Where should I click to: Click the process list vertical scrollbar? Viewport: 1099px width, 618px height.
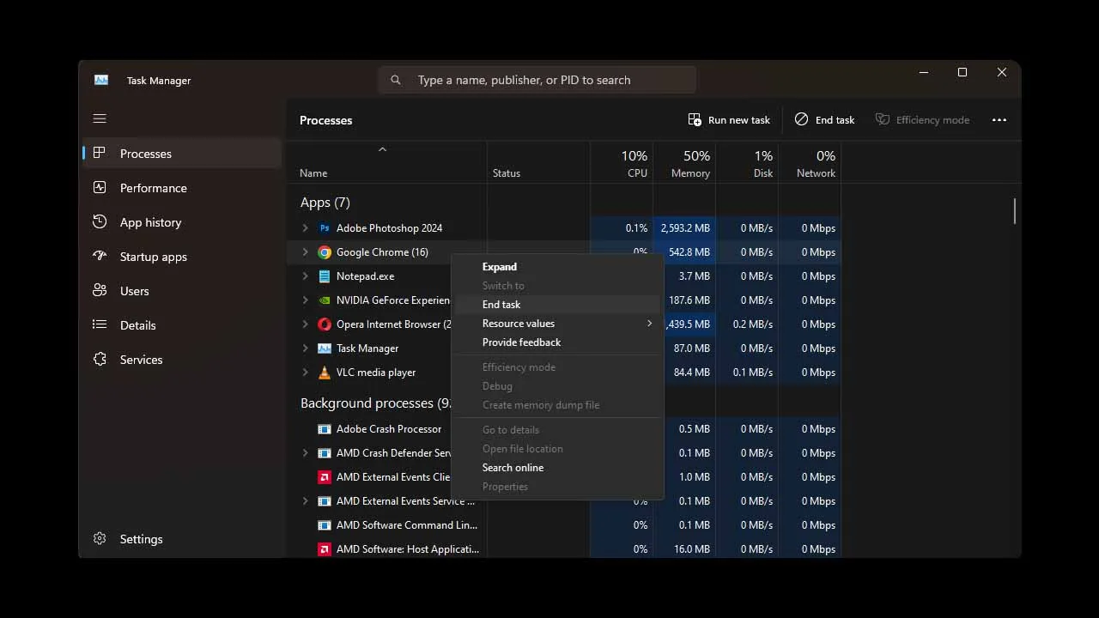point(1015,211)
